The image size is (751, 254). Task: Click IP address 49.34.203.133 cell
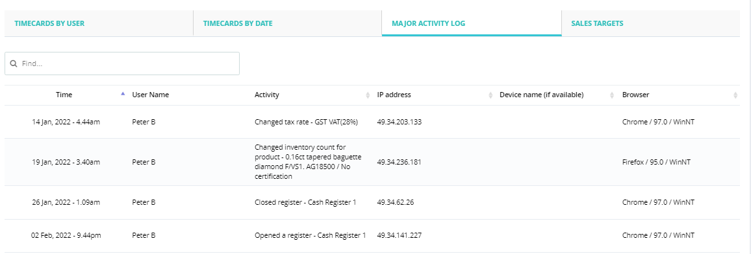pyautogui.click(x=400, y=122)
